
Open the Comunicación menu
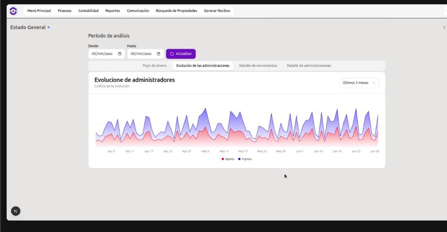coord(138,11)
